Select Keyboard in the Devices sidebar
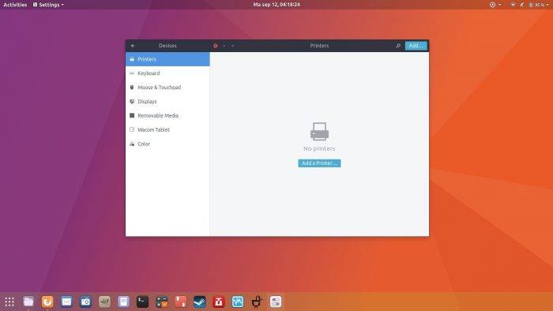The image size is (553, 311). click(167, 73)
